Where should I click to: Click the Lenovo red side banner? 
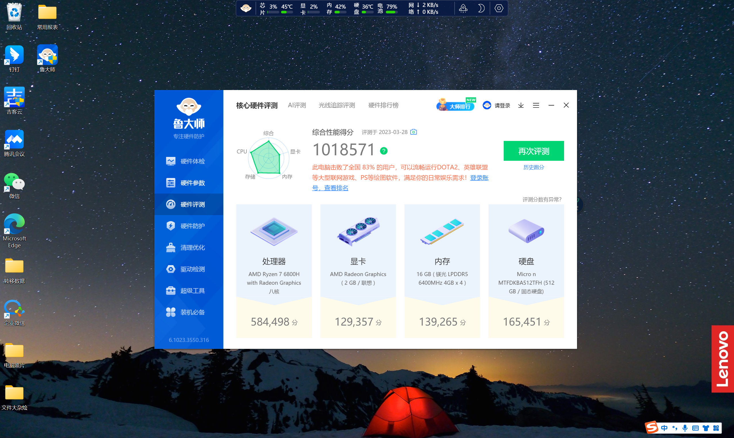[x=722, y=359]
